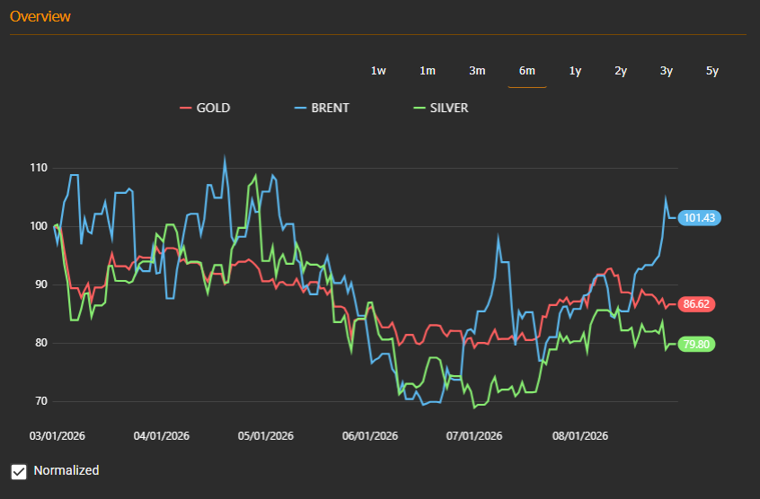Click the 05/01/2026 axis date
Viewport: 760px width, 499px height.
click(x=266, y=436)
